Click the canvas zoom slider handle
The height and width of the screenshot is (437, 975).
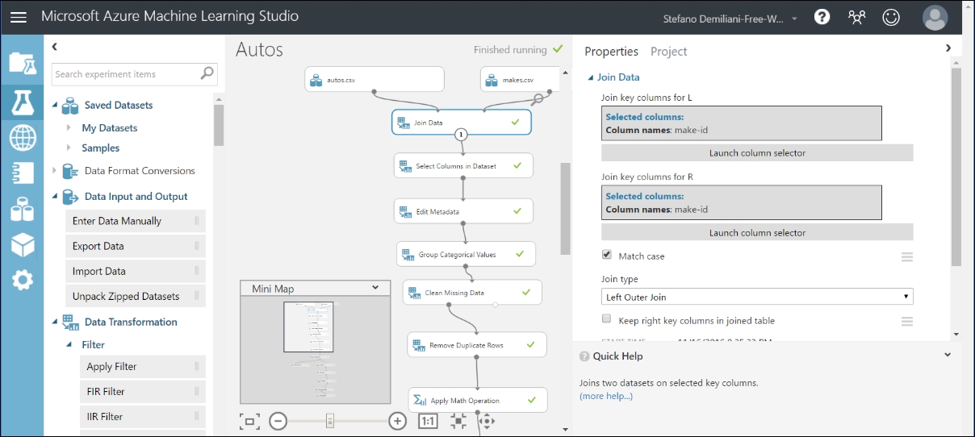point(329,421)
